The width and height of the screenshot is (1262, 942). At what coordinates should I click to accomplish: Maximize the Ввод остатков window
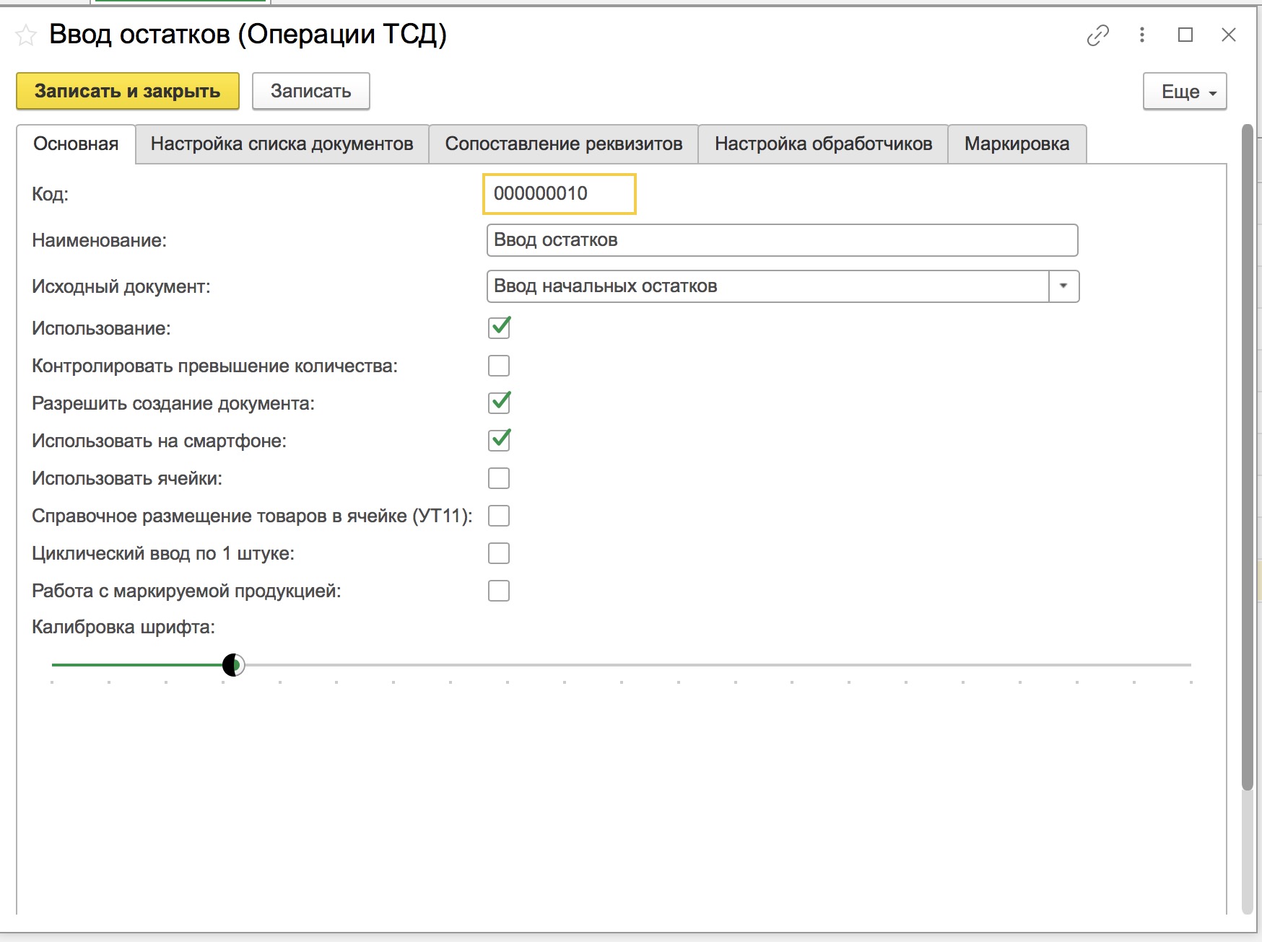tap(1185, 35)
